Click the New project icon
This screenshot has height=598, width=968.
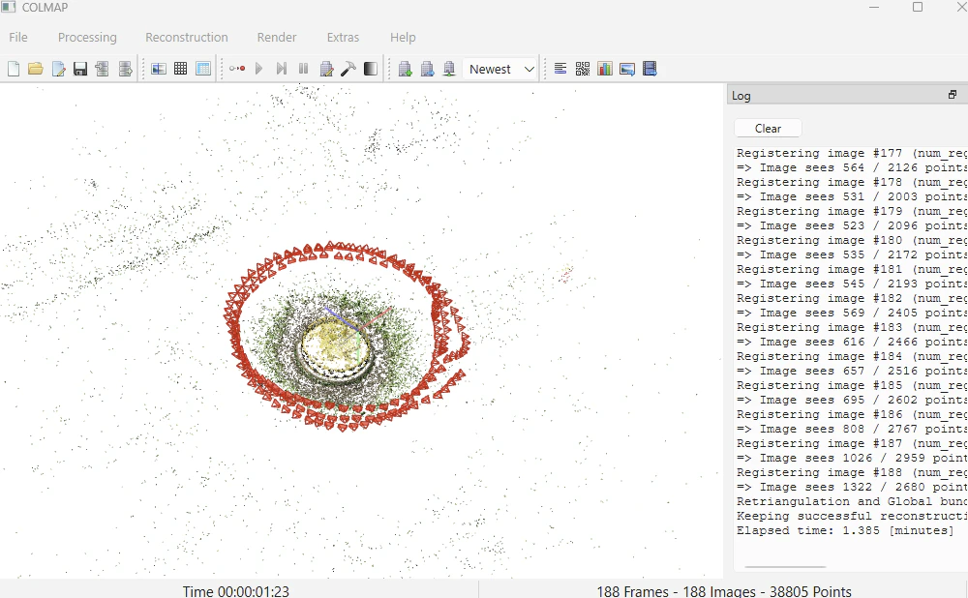tap(14, 69)
